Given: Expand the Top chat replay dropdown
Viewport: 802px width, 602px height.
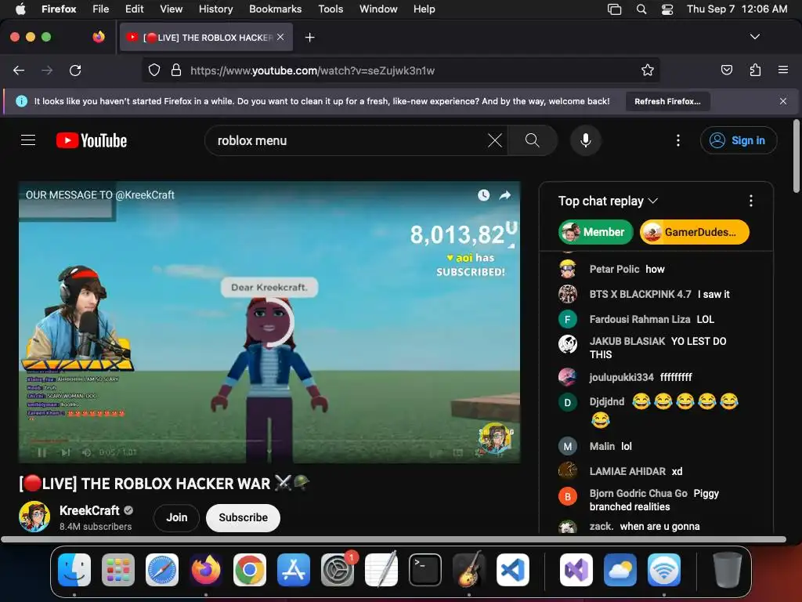Looking at the screenshot, I should [608, 201].
